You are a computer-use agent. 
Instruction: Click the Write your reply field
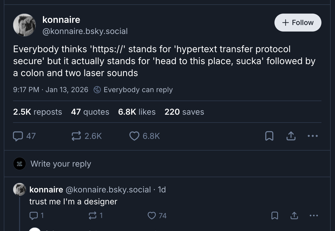(61, 164)
